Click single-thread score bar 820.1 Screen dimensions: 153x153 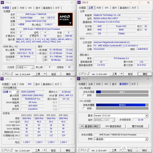pyautogui.click(x=122, y=92)
